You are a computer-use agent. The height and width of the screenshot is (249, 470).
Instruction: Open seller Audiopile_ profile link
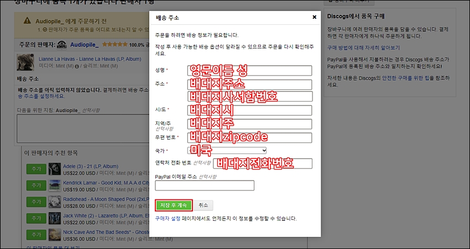coord(84,45)
